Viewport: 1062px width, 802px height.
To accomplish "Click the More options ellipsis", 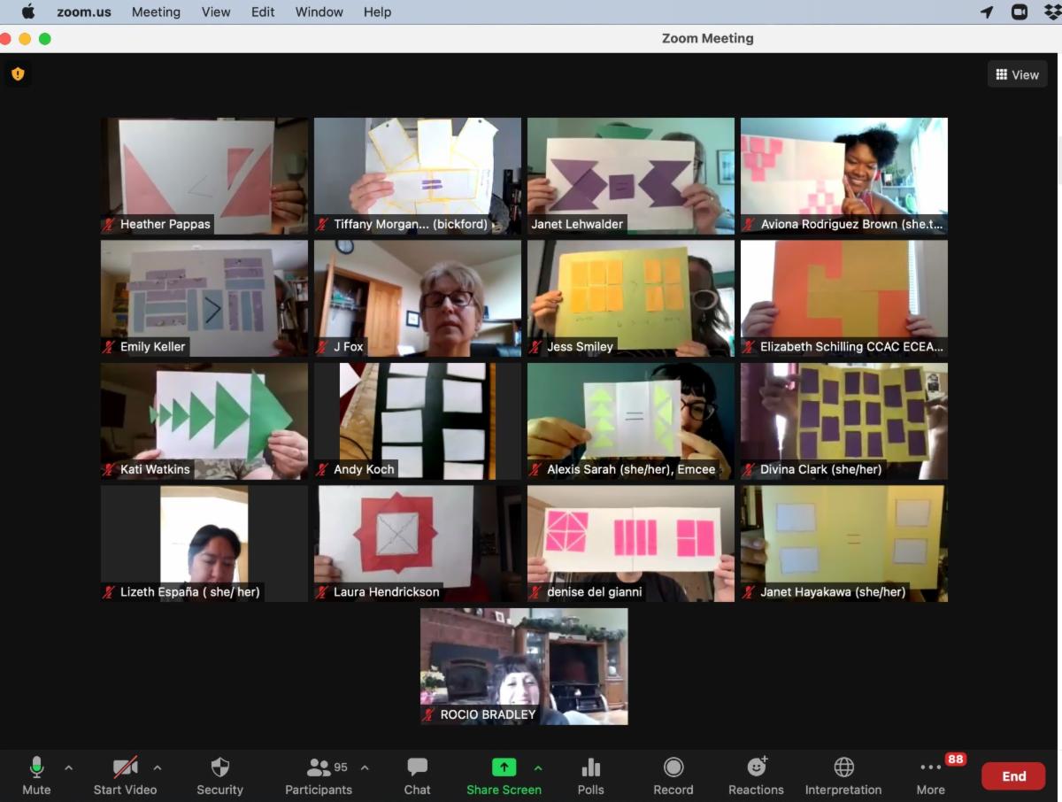I will click(930, 775).
